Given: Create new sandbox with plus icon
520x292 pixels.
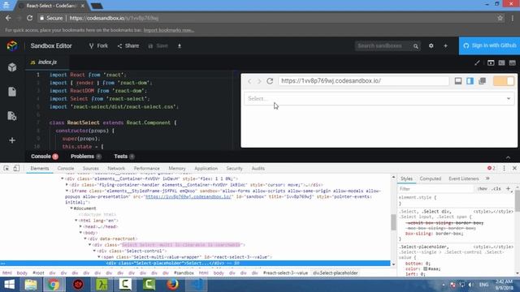Looking at the screenshot, I should [x=446, y=45].
